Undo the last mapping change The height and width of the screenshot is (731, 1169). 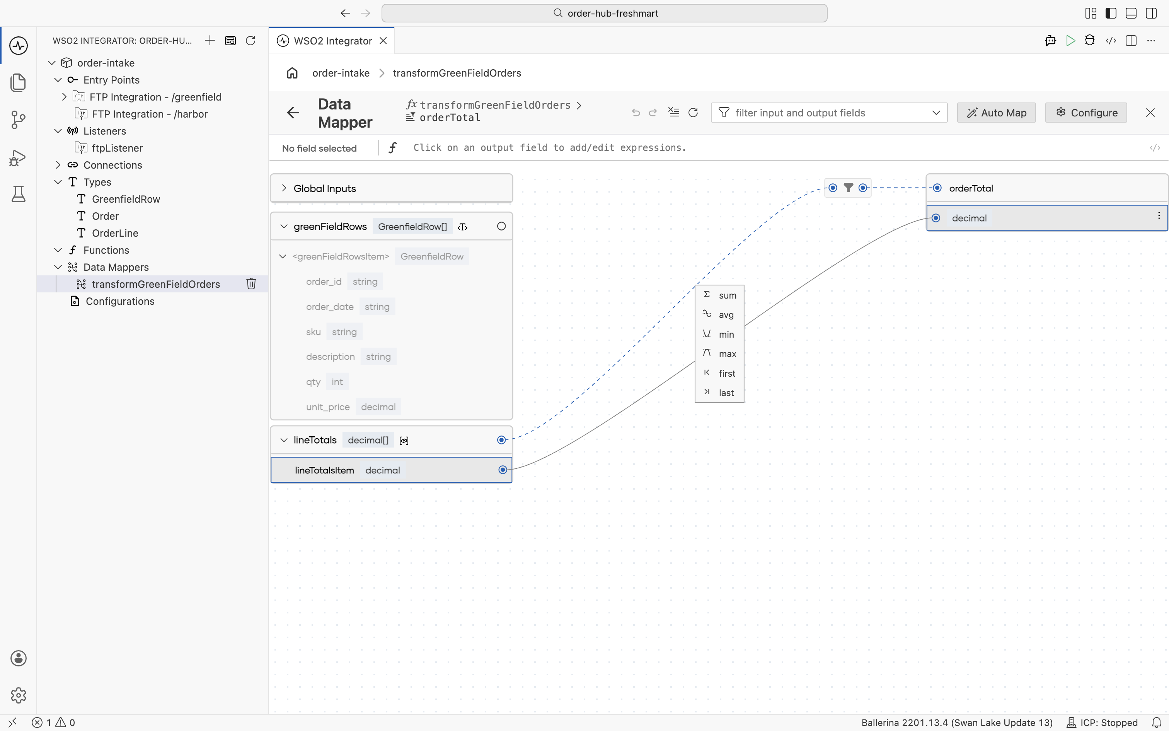point(636,113)
